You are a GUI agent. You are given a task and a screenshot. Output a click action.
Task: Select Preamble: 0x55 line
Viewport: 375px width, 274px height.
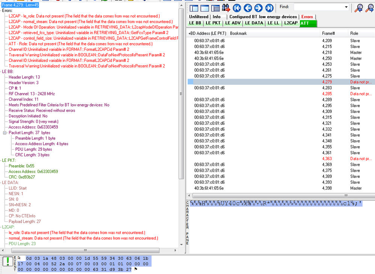(x=21, y=166)
